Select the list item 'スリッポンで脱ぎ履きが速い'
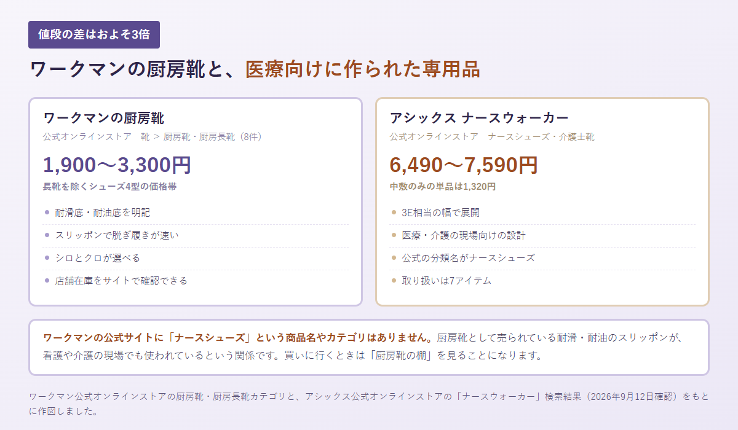This screenshot has height=430, width=738. [x=196, y=235]
